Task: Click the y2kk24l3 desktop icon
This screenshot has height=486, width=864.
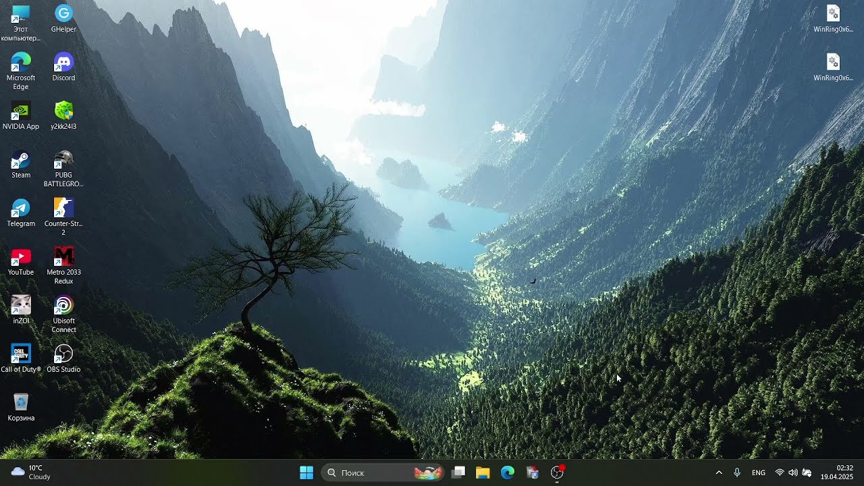Action: (63, 115)
